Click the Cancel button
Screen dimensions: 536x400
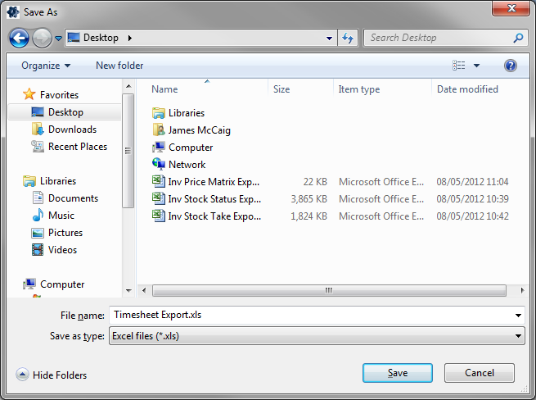480,373
